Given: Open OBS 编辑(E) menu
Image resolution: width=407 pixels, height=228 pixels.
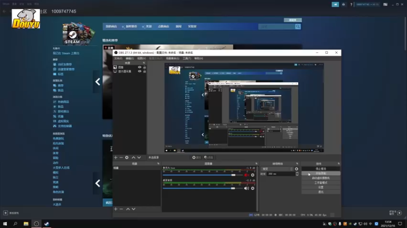Looking at the screenshot, I should click(x=130, y=58).
